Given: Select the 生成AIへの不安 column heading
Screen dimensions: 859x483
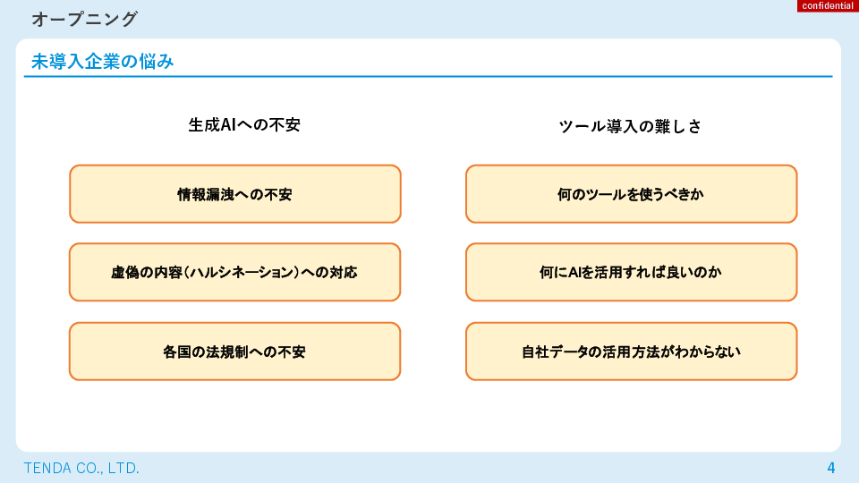Looking at the screenshot, I should pyautogui.click(x=243, y=125).
